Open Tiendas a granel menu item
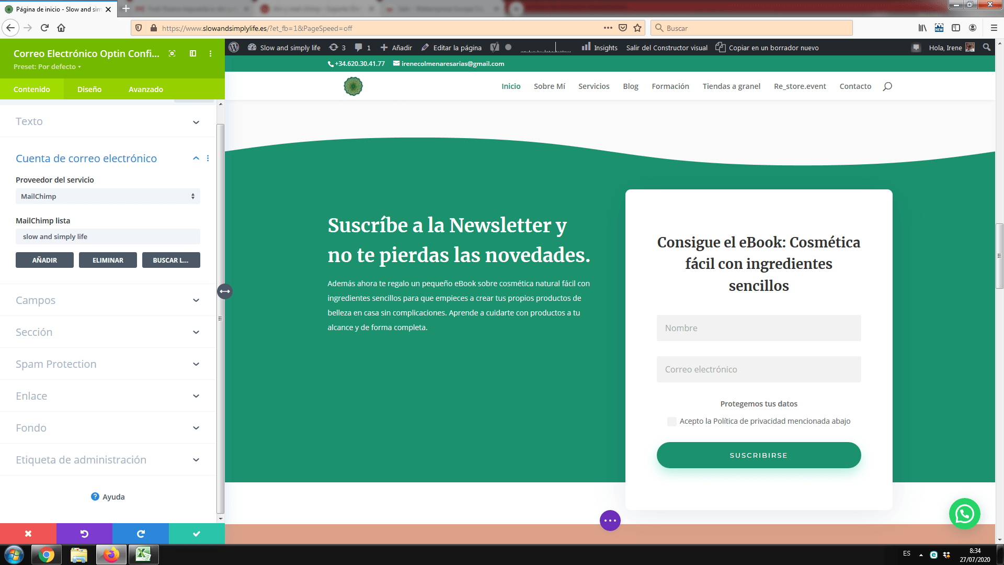The height and width of the screenshot is (565, 1004). [x=731, y=86]
